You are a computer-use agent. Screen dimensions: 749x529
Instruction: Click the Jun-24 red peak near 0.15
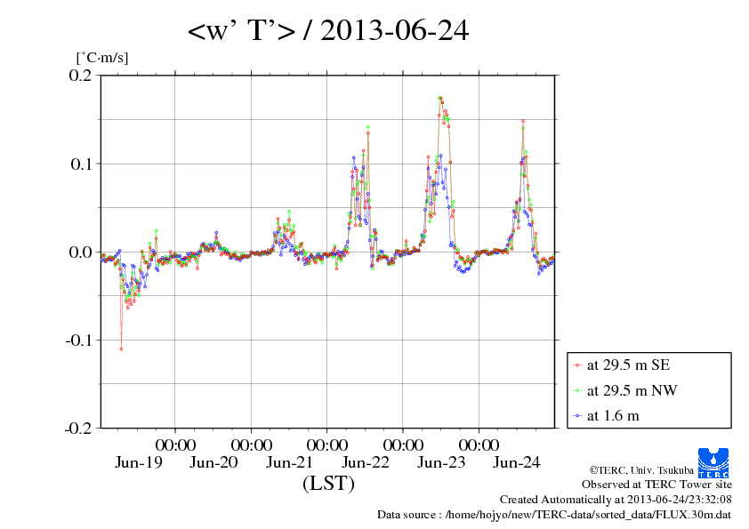coord(523,121)
